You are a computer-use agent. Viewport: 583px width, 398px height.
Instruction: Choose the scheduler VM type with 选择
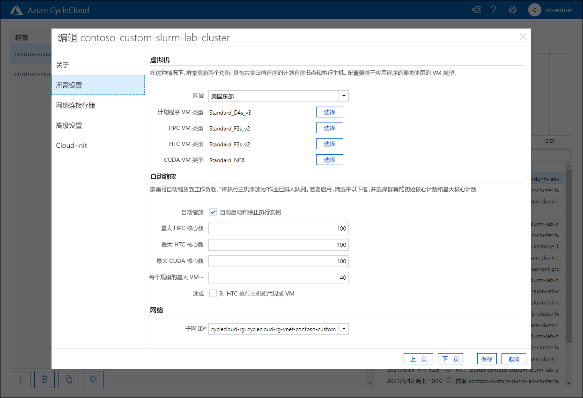pyautogui.click(x=330, y=112)
